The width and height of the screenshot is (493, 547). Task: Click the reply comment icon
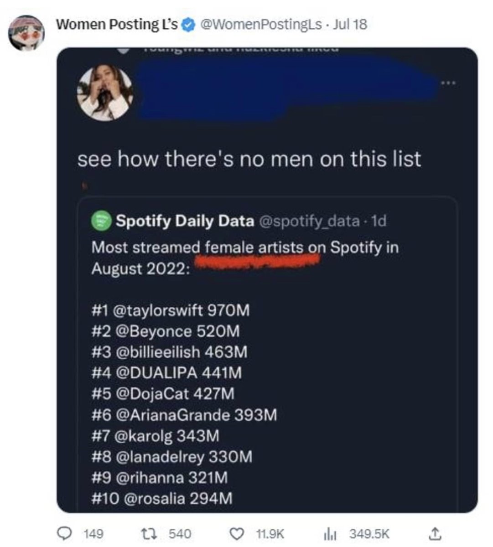(x=67, y=533)
